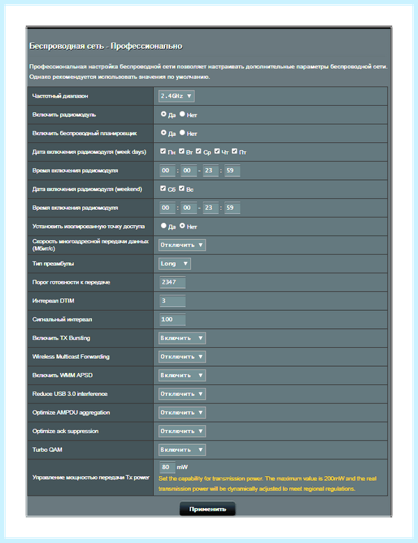This screenshot has width=418, height=543.
Task: Click the Сигнальный интервал field 100
Action: coord(172,319)
